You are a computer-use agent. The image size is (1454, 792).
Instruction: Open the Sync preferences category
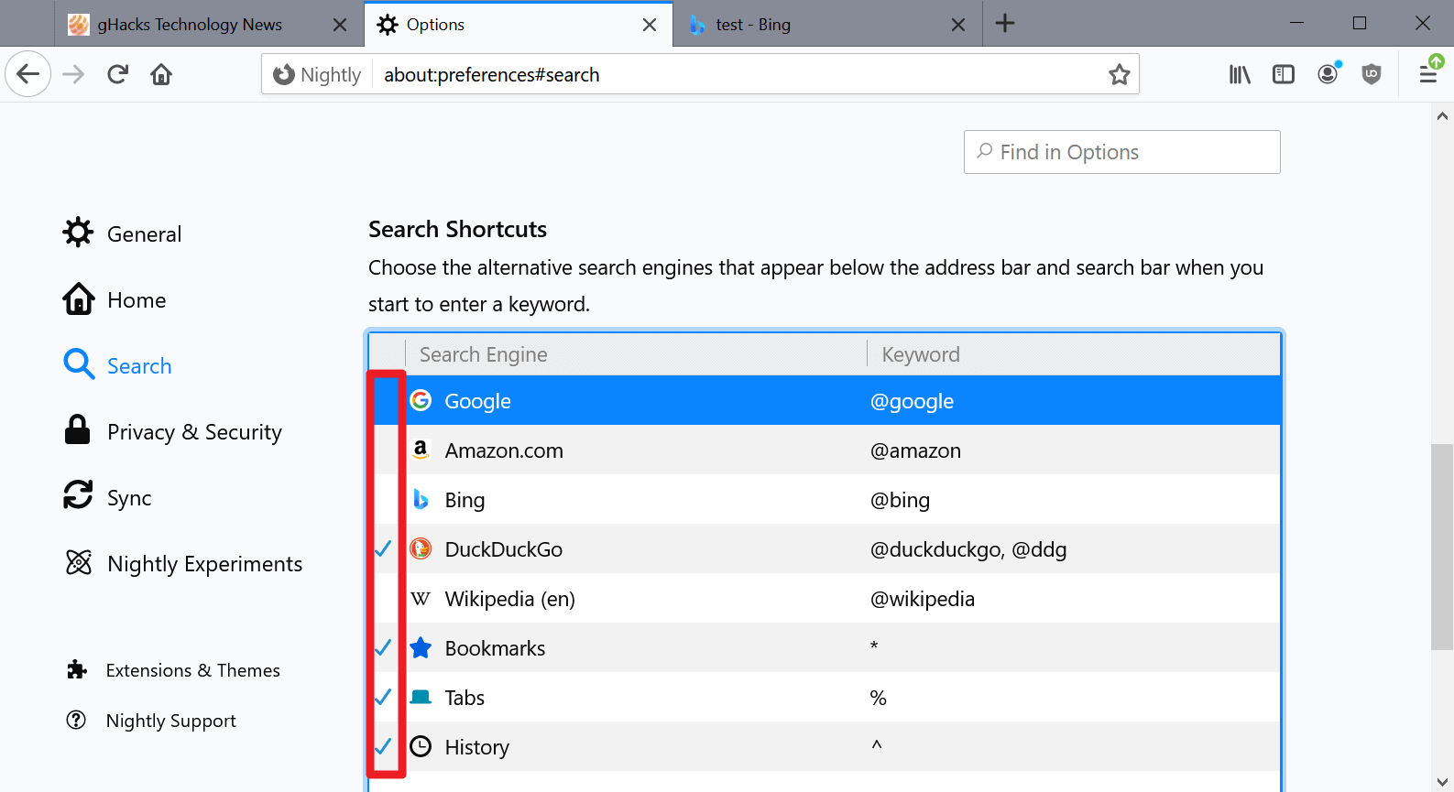click(107, 497)
